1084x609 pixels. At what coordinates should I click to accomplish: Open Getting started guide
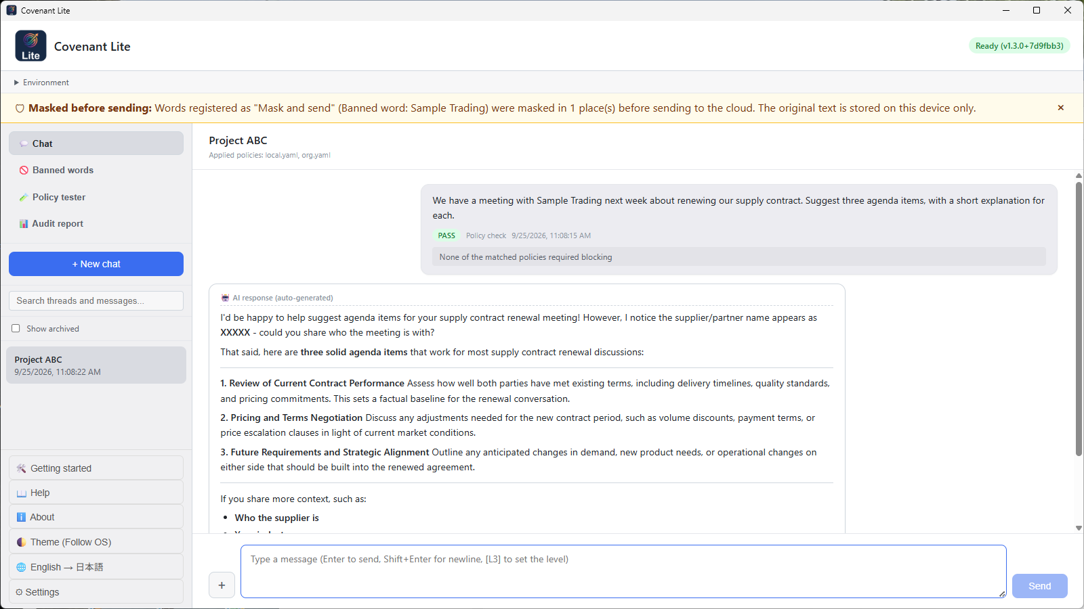tap(96, 468)
